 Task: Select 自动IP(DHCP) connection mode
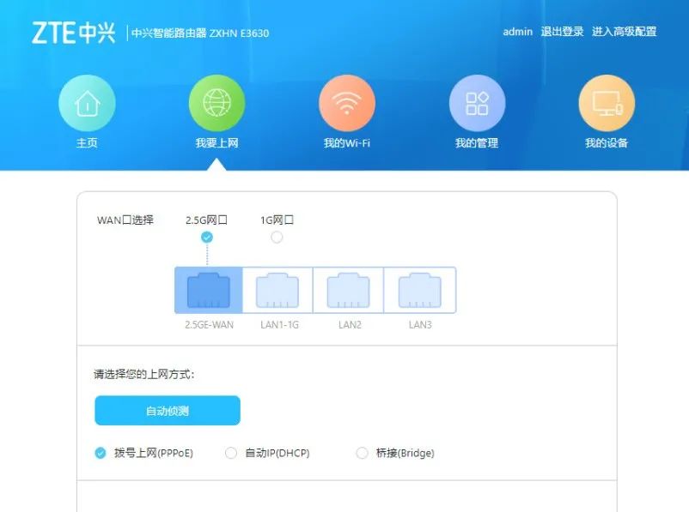pyautogui.click(x=230, y=453)
